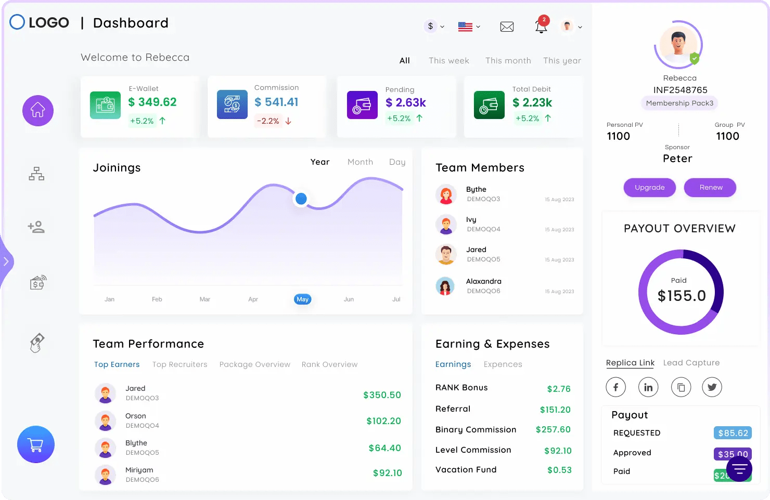Switch to the Lead Capture tab

[x=691, y=363]
